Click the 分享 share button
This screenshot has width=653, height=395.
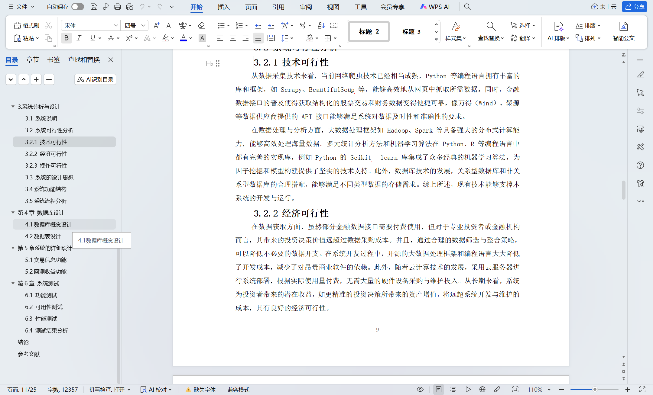[635, 7]
